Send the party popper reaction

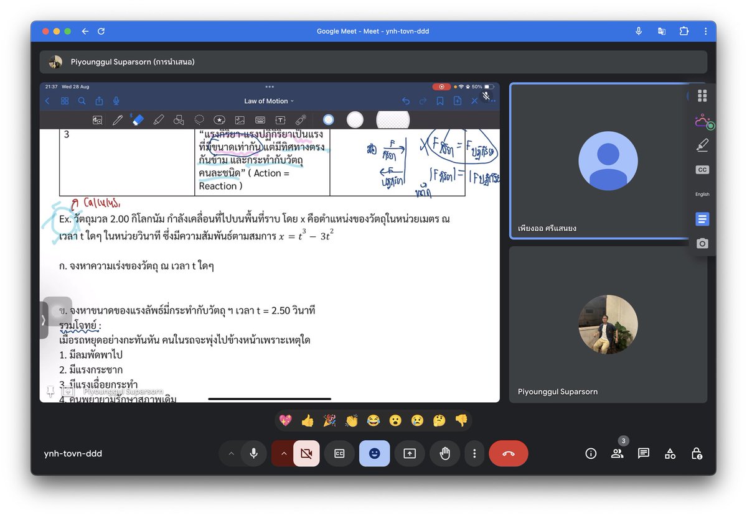coord(329,421)
